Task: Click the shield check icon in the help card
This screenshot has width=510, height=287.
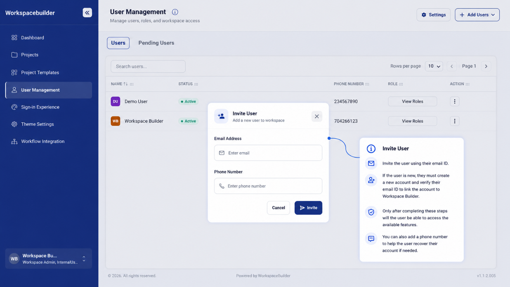Action: click(x=371, y=212)
